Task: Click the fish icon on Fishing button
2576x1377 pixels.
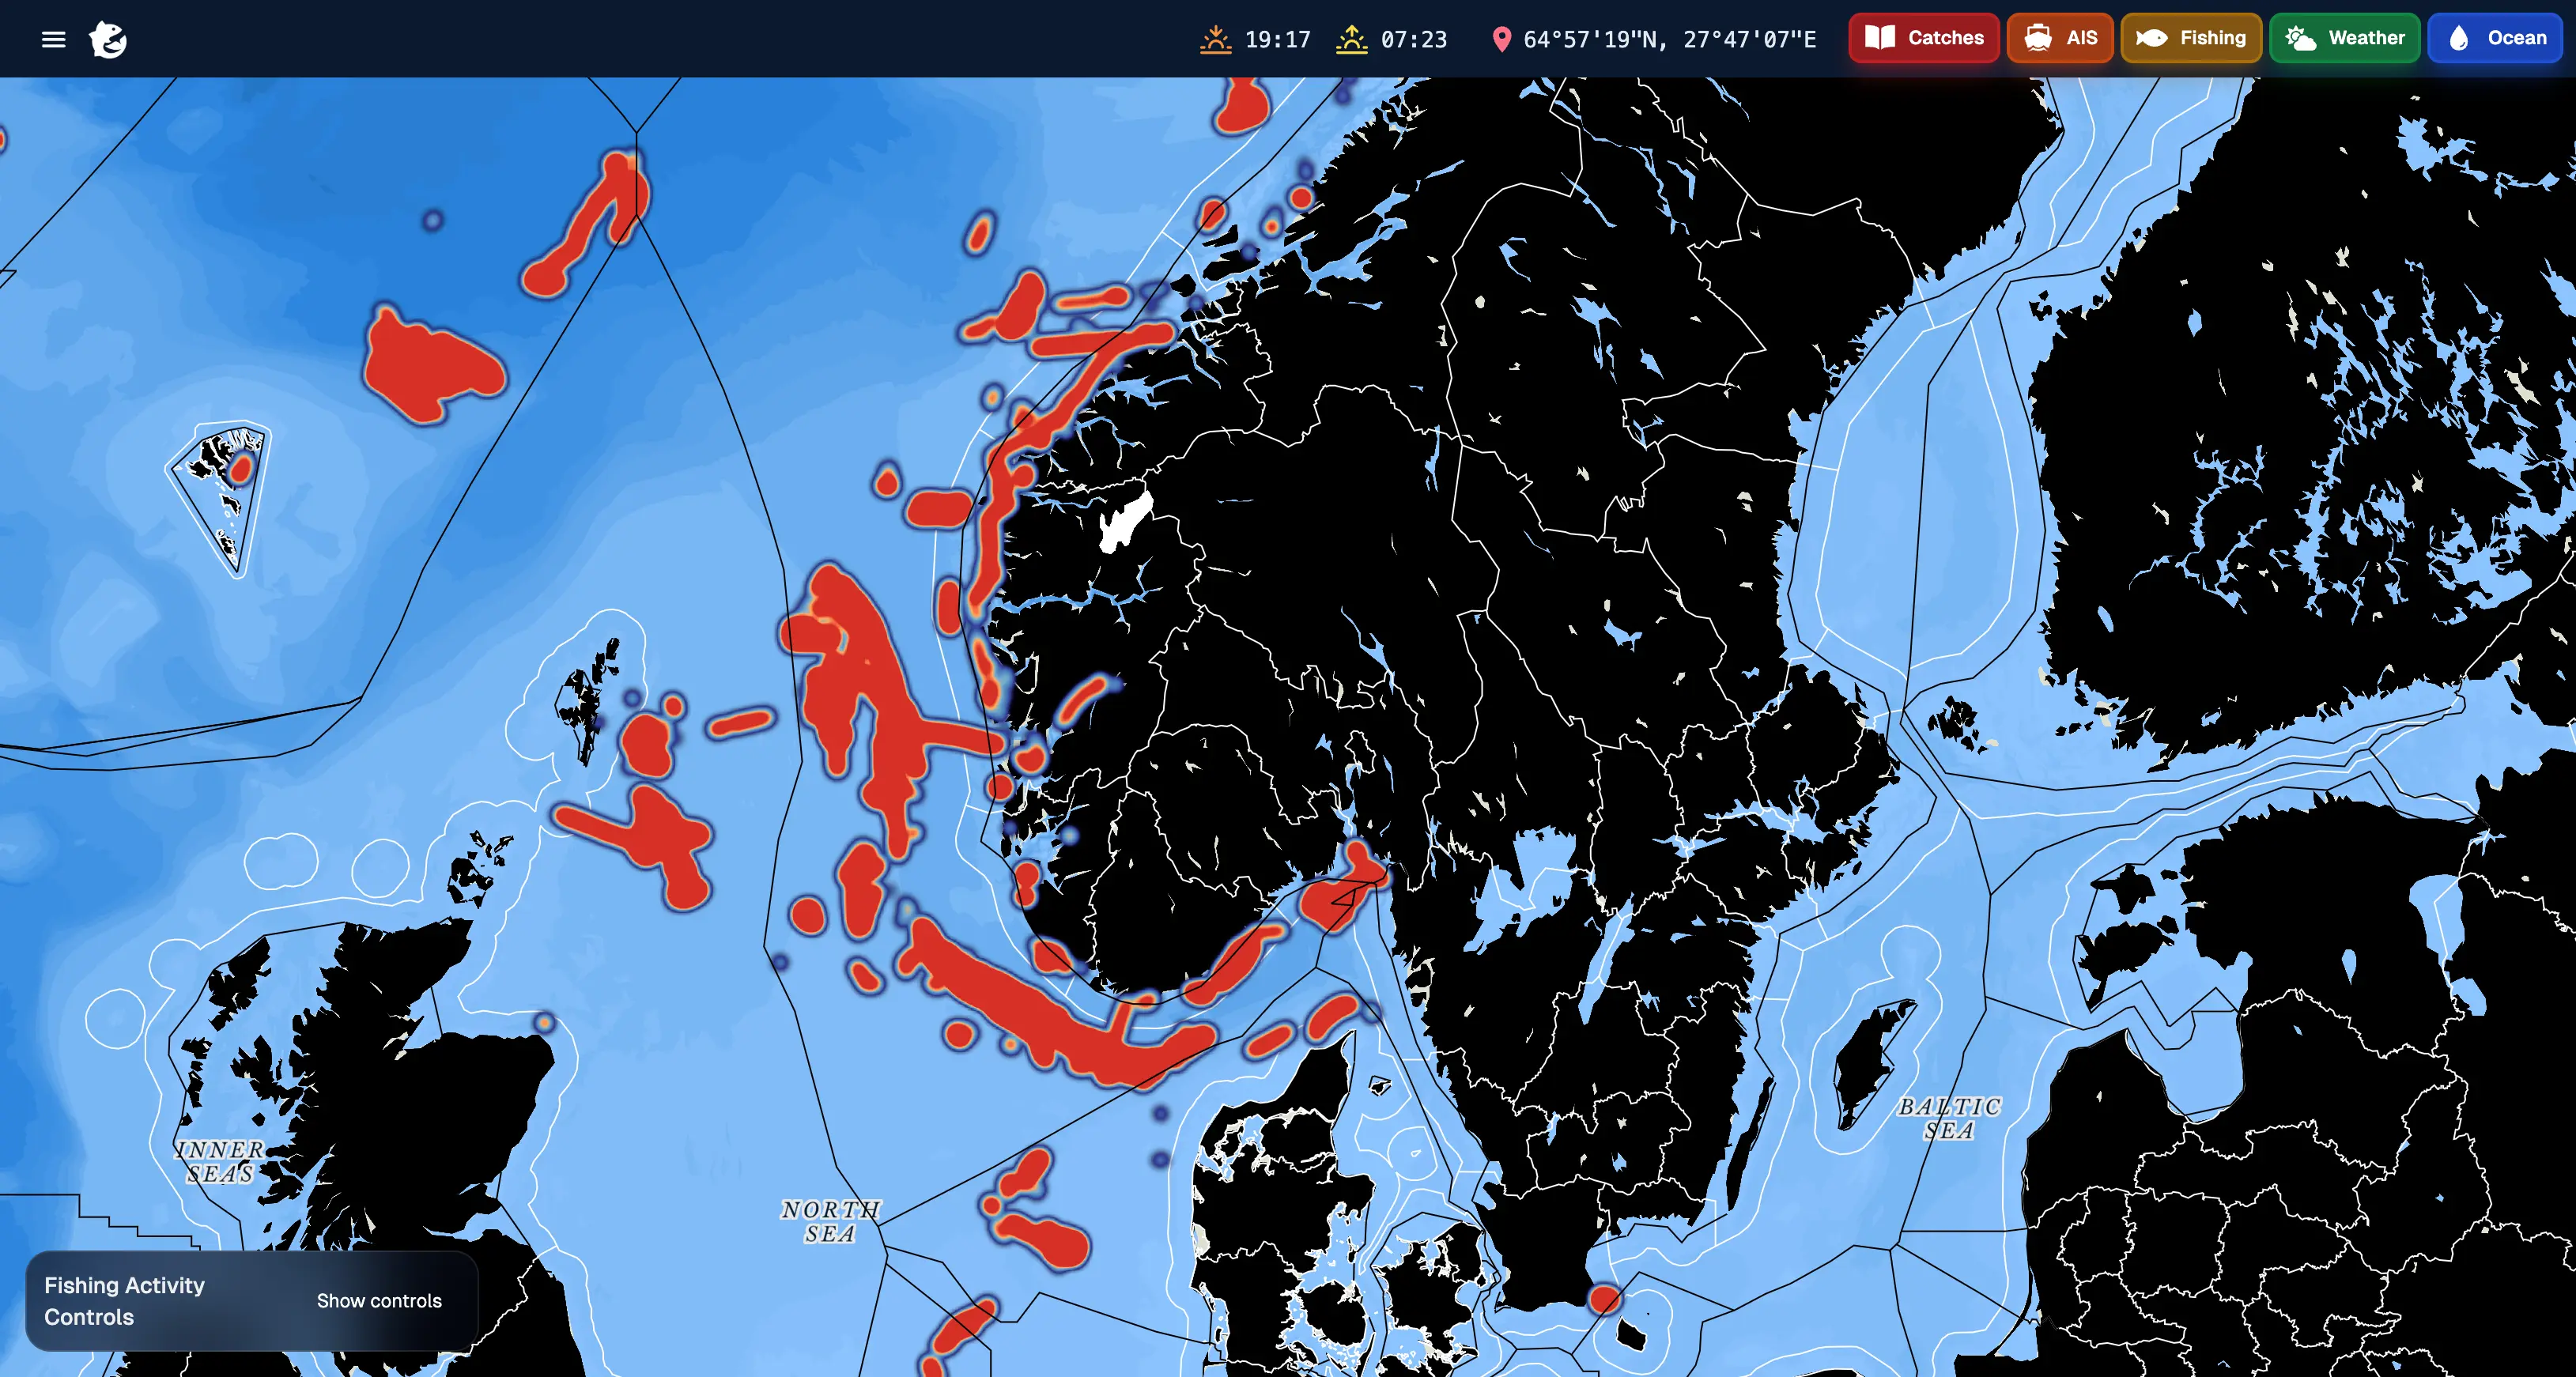Action: coord(2151,38)
